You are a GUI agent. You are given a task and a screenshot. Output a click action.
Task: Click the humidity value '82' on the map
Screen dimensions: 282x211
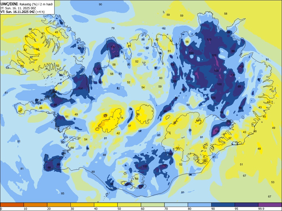[164, 28]
